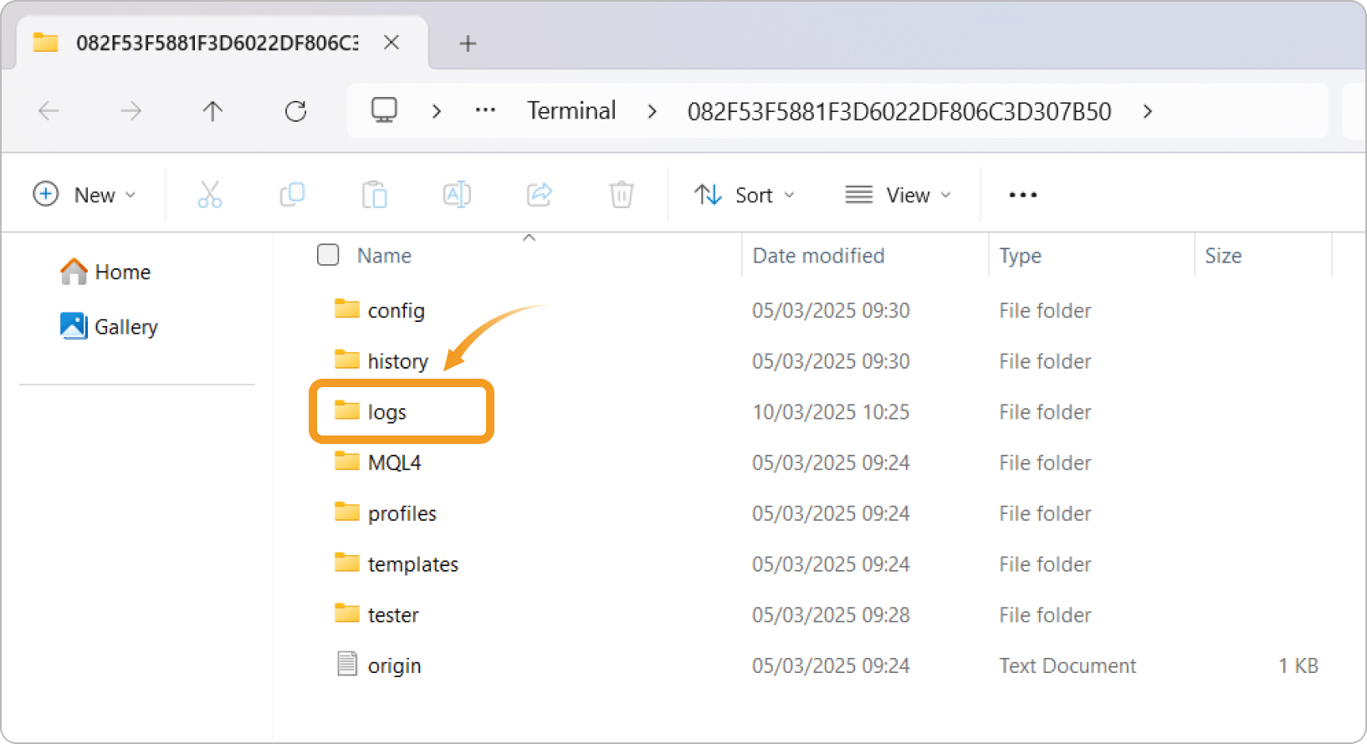Click the Gallery picture icon in sidebar
The image size is (1367, 744).
(x=74, y=326)
